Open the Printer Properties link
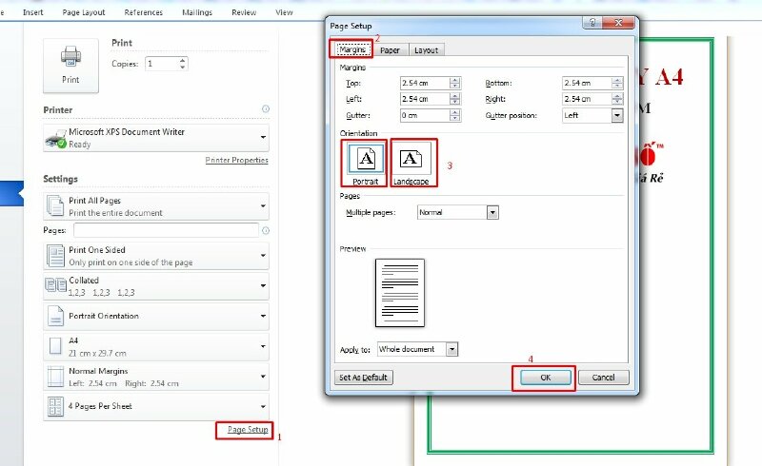 point(236,160)
